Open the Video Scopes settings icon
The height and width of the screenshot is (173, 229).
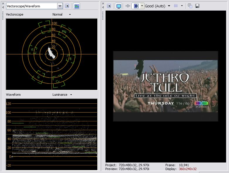[67, 6]
